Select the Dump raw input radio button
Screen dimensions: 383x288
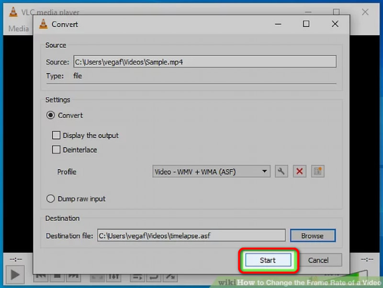pyautogui.click(x=50, y=199)
